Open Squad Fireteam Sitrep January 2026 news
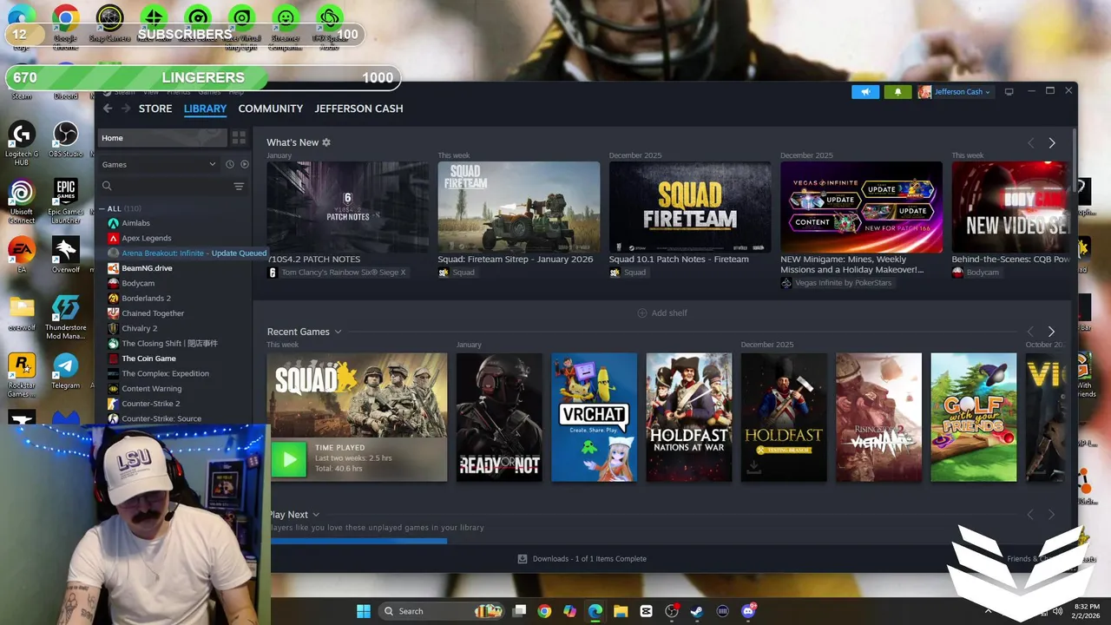 coord(519,207)
